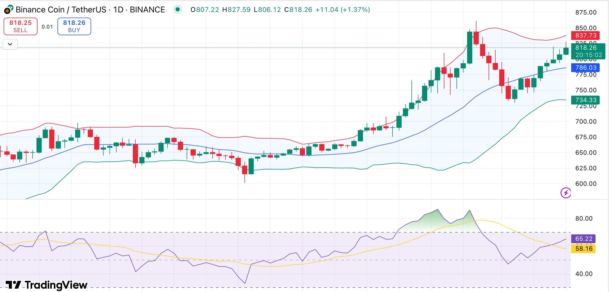Select the BINANCE exchange label

point(148,9)
